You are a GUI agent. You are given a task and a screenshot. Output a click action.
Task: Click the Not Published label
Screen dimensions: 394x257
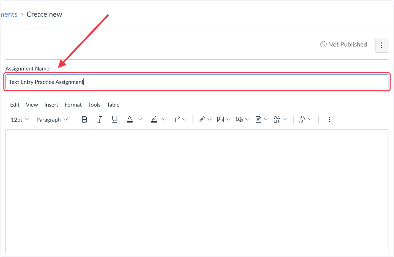(348, 44)
